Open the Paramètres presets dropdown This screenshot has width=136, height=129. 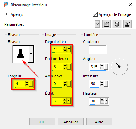(x=97, y=24)
